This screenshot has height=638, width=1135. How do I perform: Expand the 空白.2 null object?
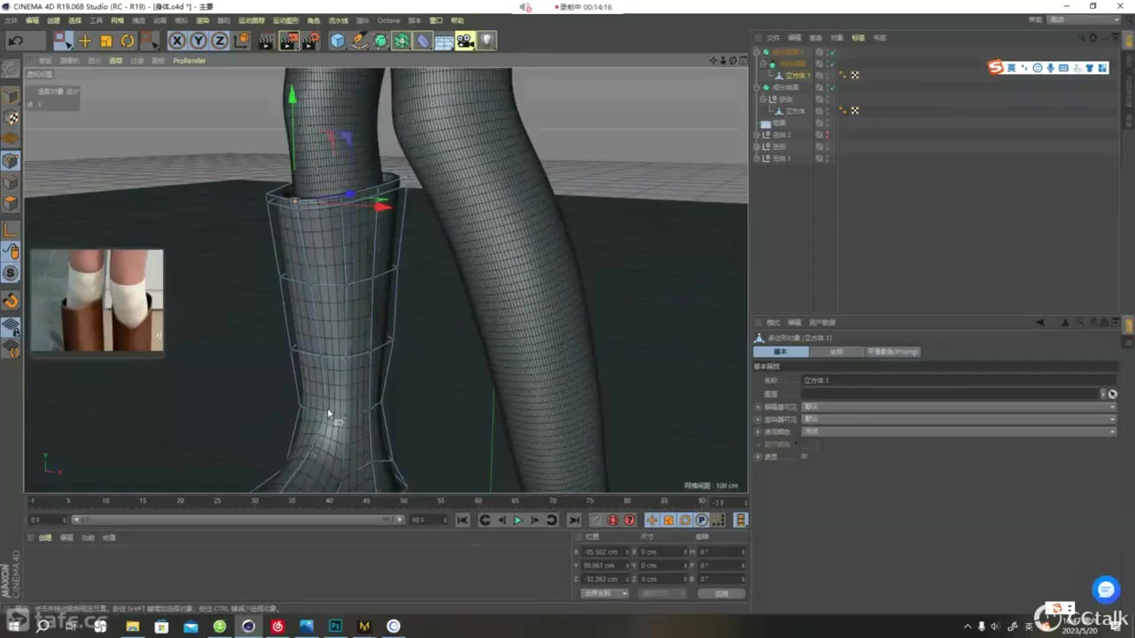[756, 135]
